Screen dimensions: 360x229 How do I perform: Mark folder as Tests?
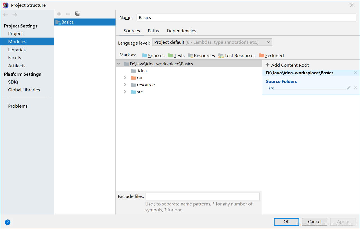pyautogui.click(x=176, y=55)
